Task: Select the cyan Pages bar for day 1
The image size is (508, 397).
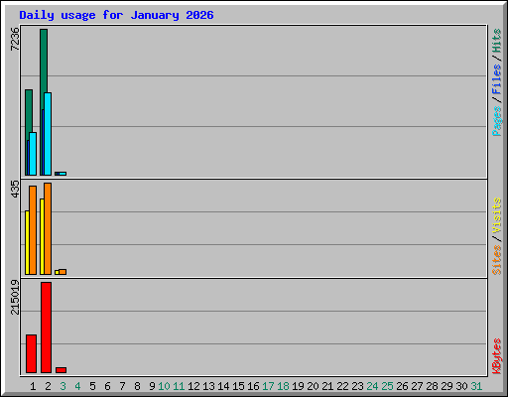Action: (x=33, y=154)
